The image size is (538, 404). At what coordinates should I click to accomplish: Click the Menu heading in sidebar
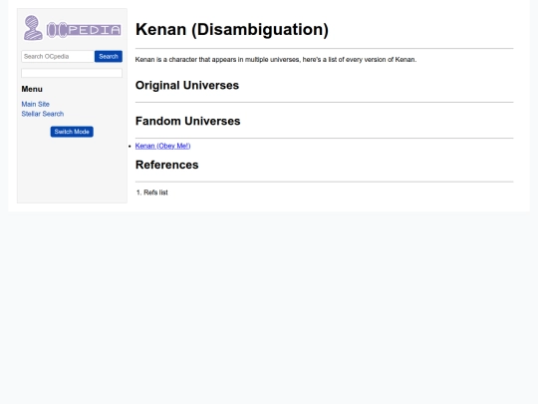(32, 89)
